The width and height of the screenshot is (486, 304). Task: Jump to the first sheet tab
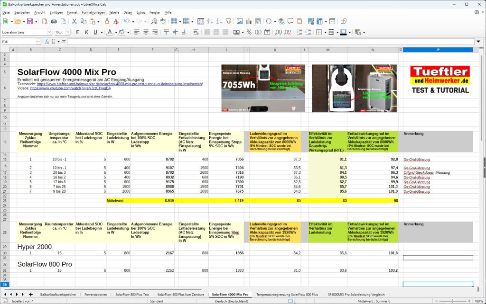point(5,295)
